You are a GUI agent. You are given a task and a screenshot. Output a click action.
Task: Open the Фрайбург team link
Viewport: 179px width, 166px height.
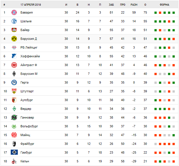point(27,144)
